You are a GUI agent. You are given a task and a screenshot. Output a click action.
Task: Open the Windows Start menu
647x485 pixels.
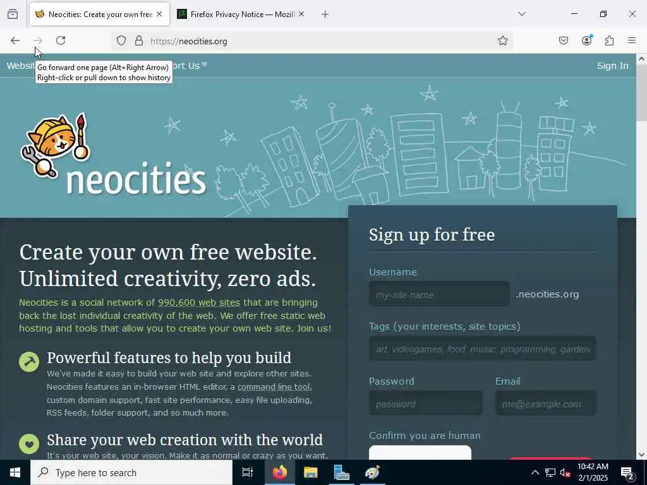(15, 472)
